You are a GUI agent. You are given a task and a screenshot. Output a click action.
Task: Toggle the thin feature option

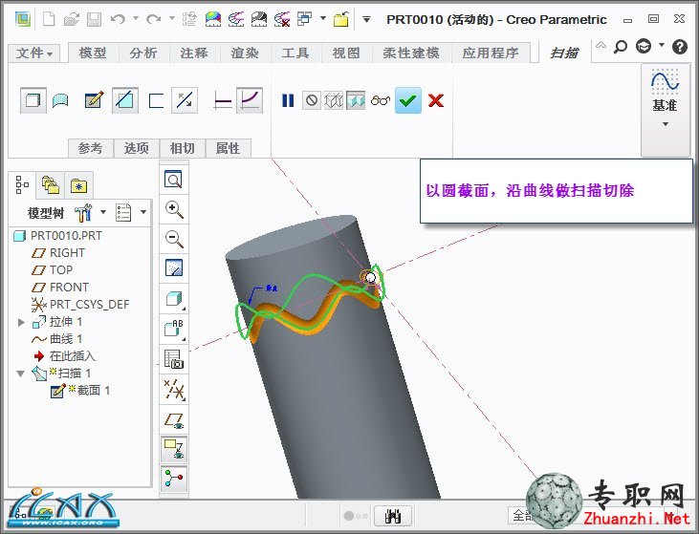click(x=156, y=100)
